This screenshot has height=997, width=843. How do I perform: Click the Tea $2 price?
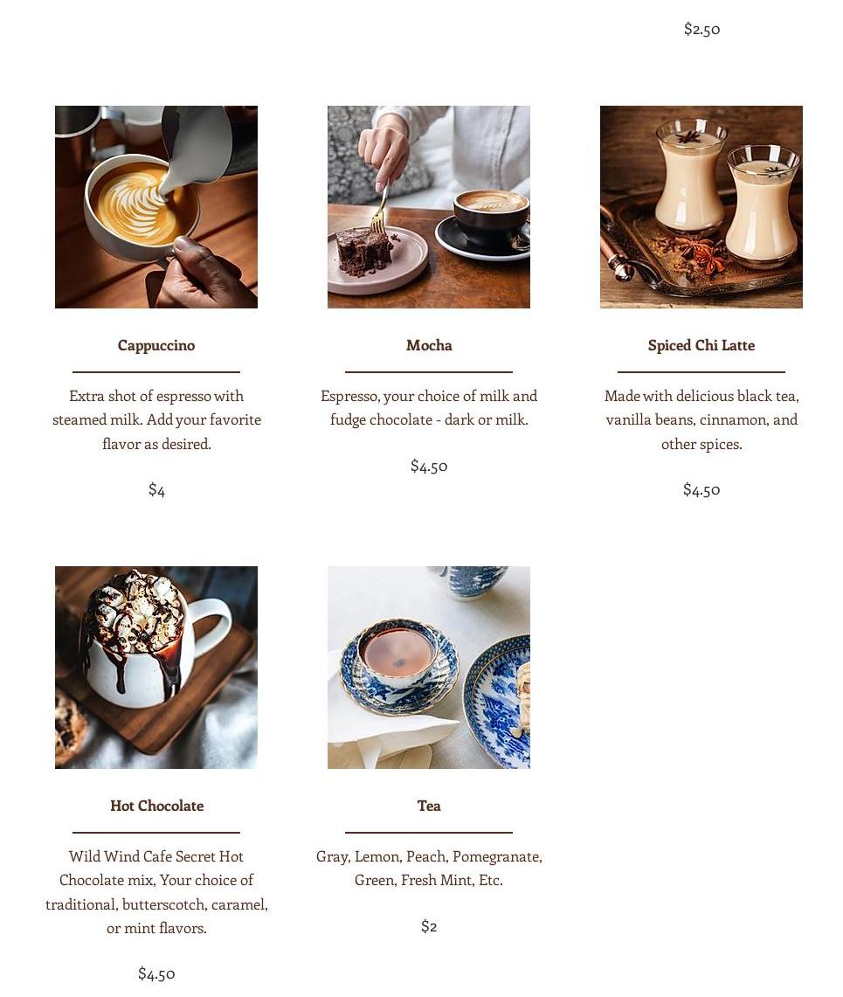[x=429, y=926]
